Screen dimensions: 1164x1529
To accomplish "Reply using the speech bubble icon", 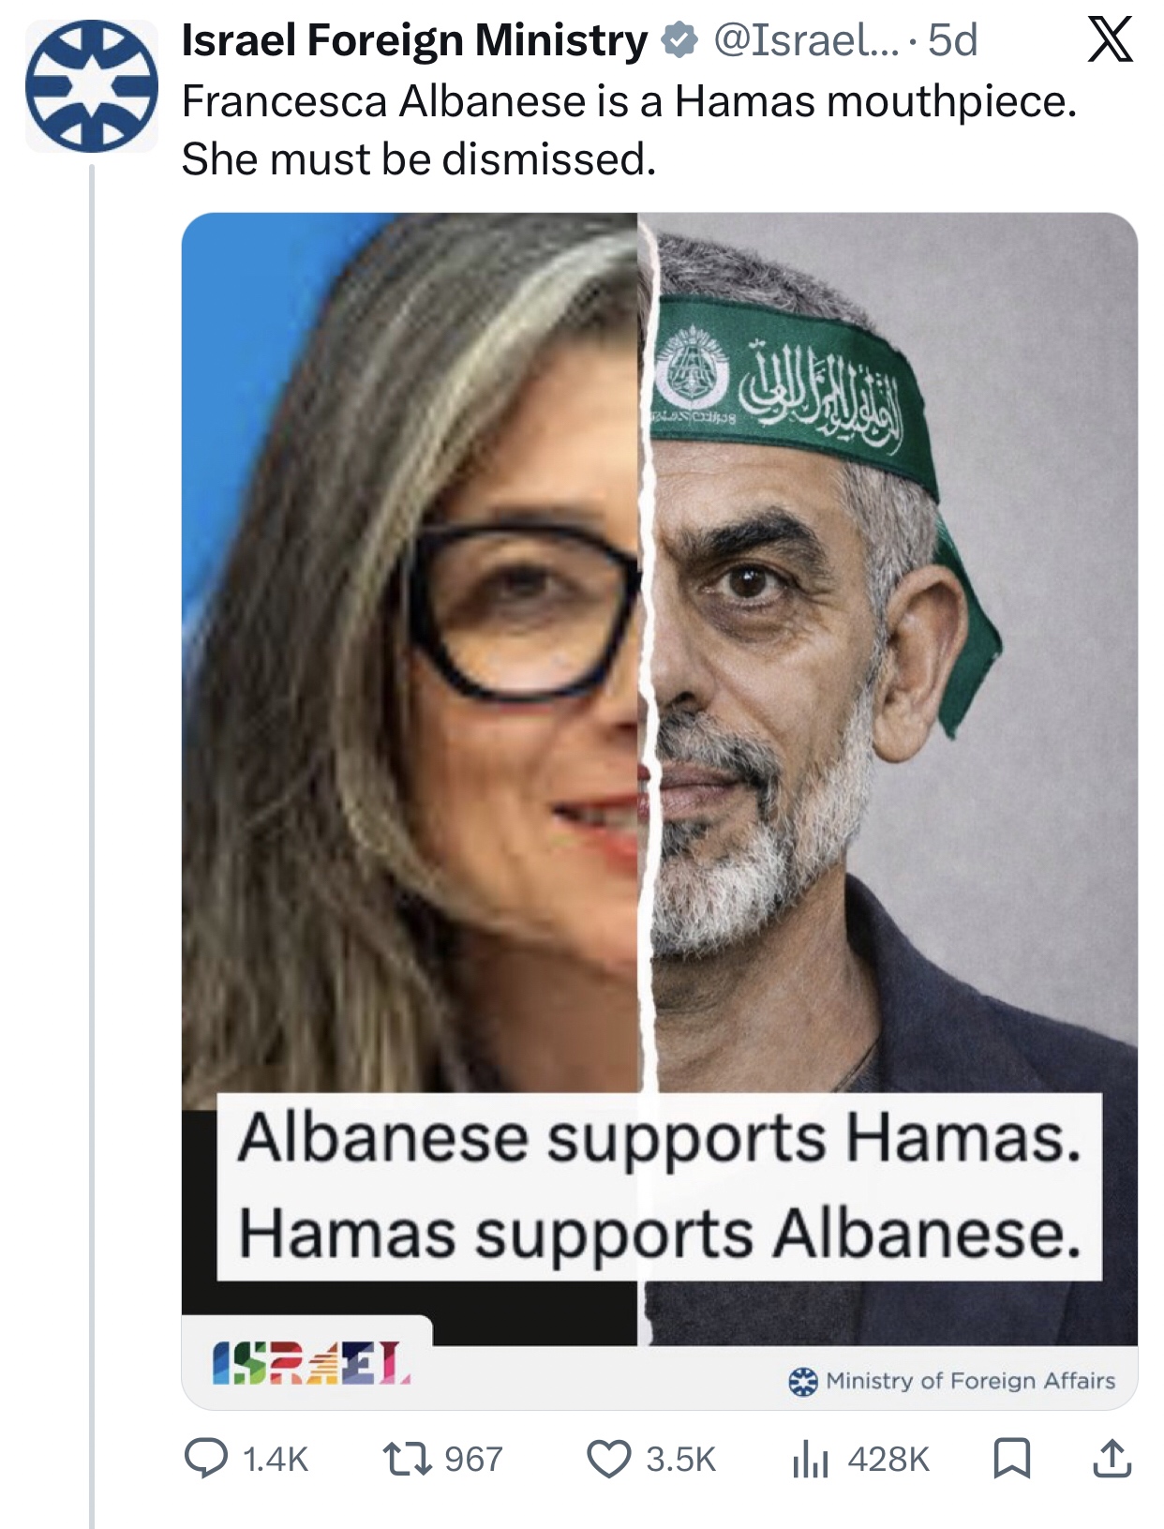I will pos(205,1459).
